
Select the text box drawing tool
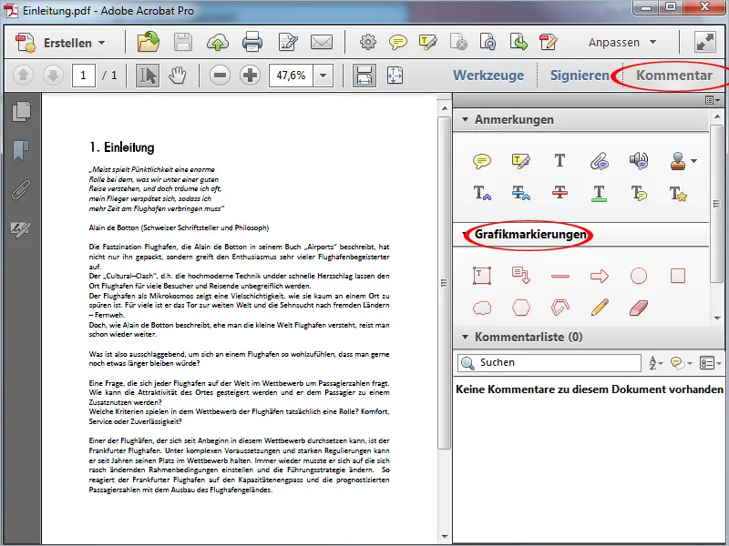482,276
